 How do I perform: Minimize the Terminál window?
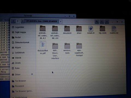65,16
